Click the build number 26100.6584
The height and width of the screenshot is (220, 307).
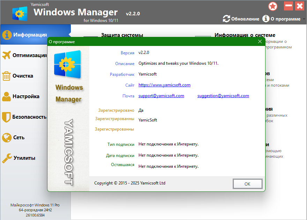pyautogui.click(x=35, y=215)
